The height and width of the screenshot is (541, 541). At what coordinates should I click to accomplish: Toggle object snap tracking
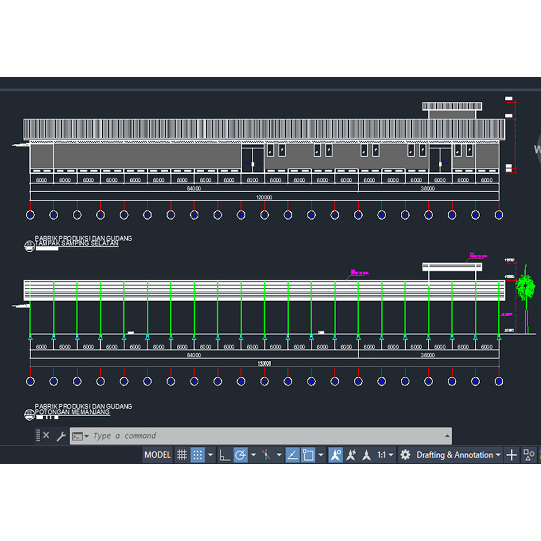tap(292, 454)
